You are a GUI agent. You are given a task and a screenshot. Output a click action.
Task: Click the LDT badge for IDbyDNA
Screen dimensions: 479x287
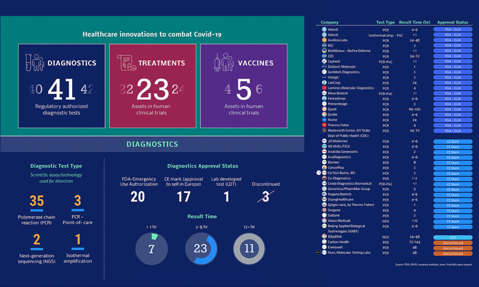click(x=453, y=238)
